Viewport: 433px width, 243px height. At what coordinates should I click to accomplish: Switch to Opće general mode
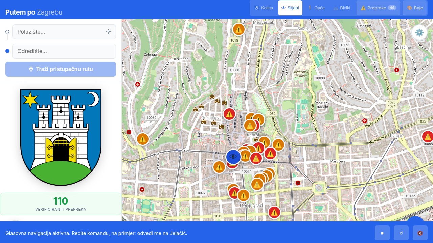coord(316,8)
